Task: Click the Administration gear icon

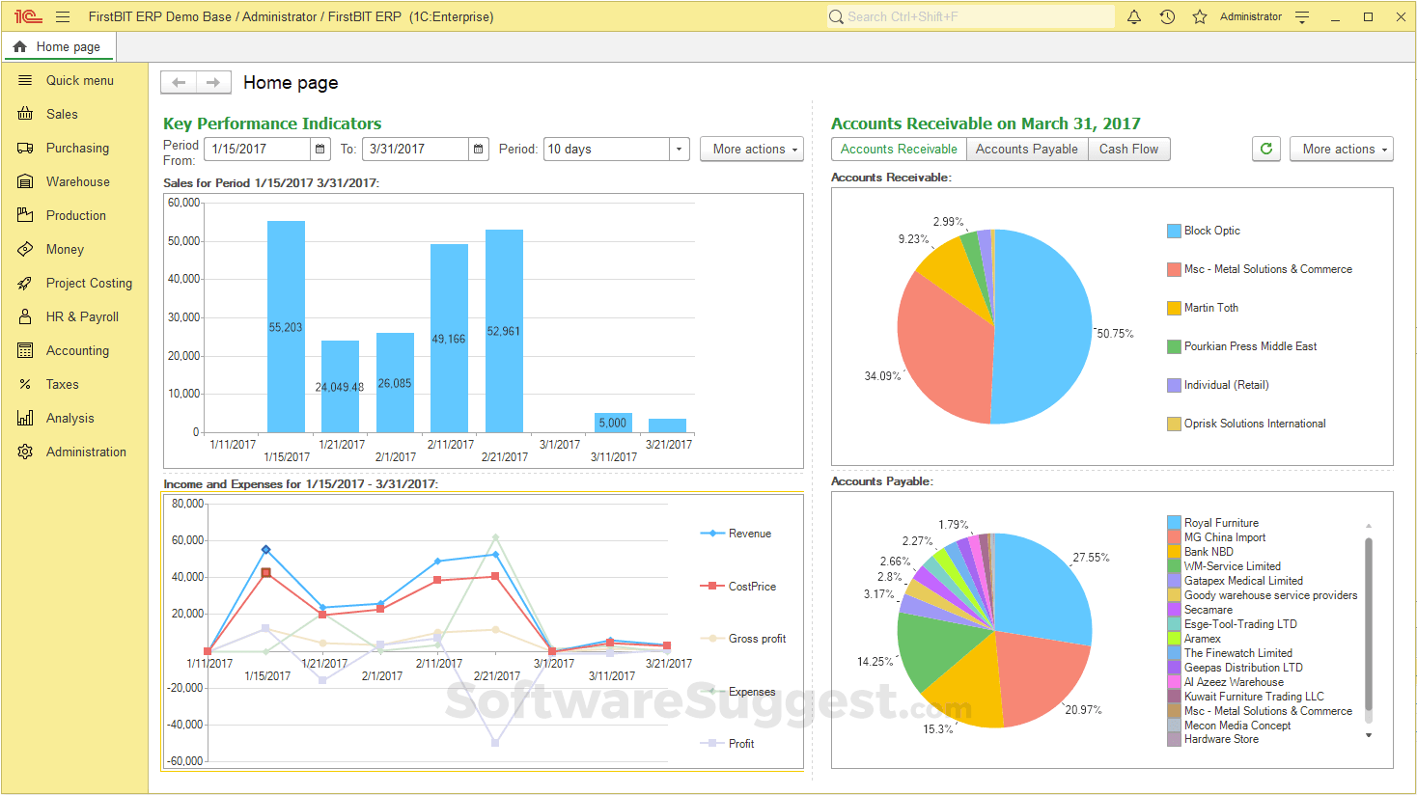Action: click(25, 452)
